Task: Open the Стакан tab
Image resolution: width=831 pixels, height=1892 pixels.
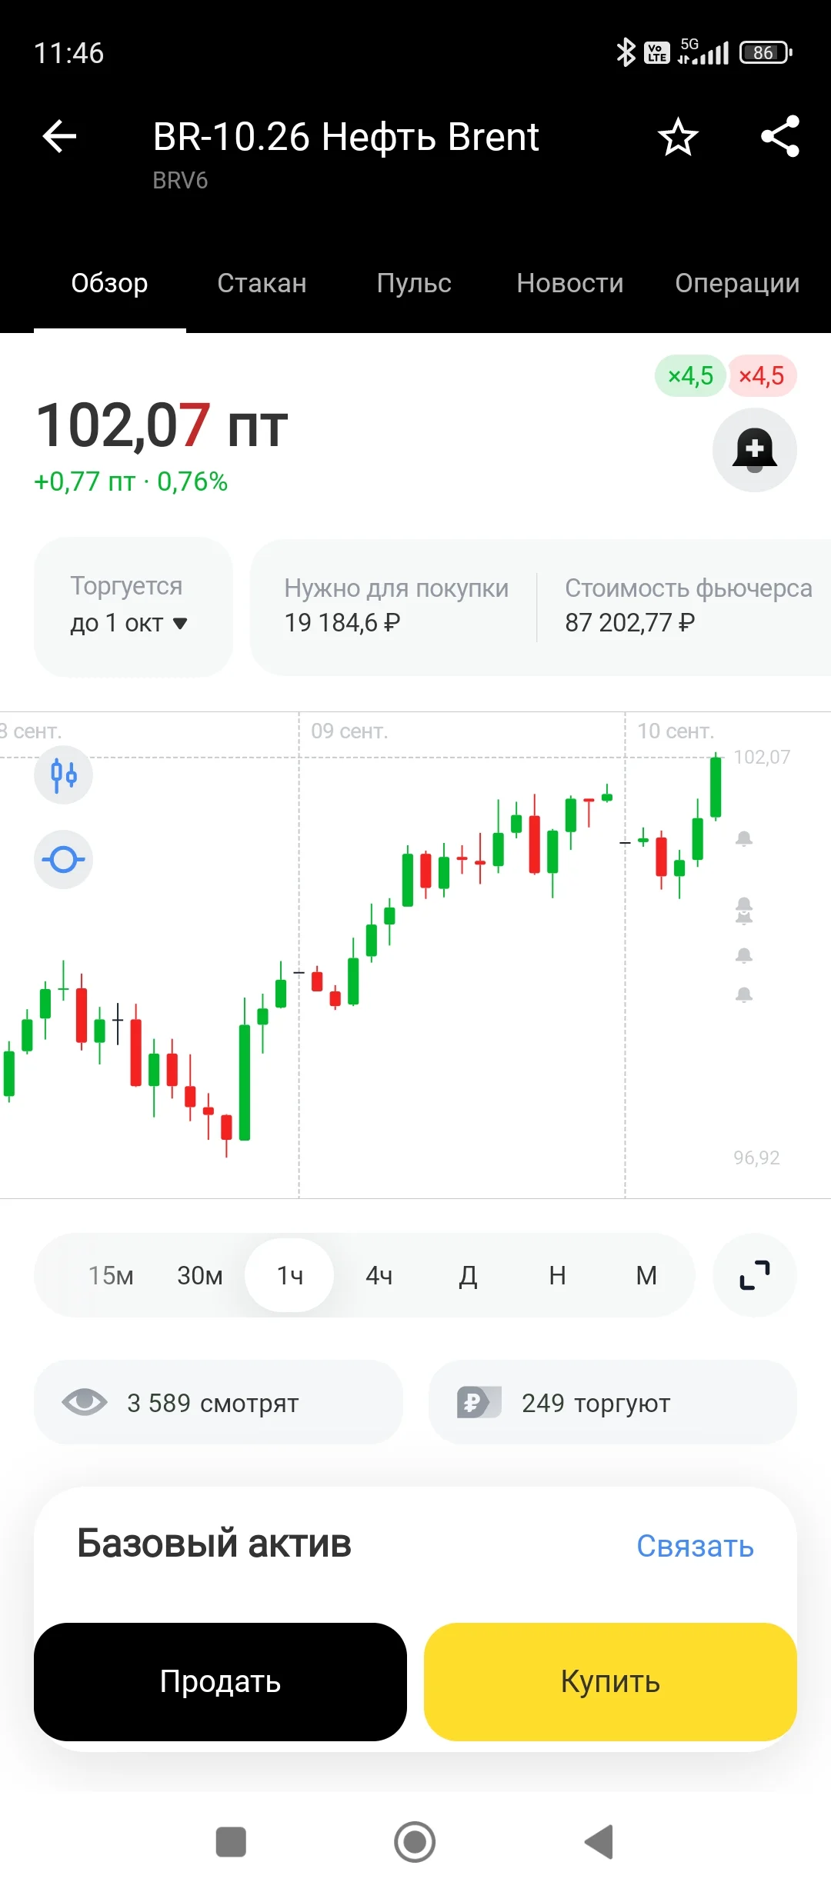Action: tap(262, 284)
